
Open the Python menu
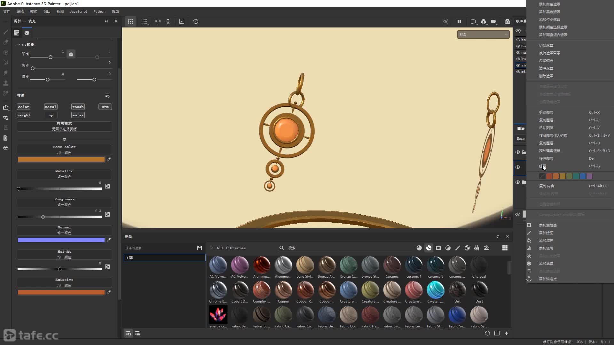pyautogui.click(x=99, y=11)
